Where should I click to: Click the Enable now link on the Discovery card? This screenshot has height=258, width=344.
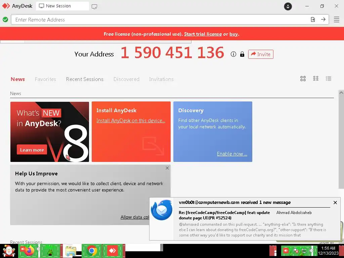[232, 154]
